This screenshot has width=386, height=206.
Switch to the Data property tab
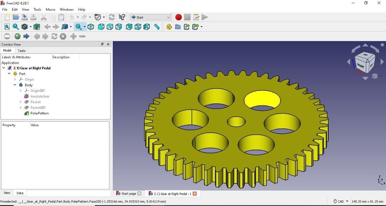pos(20,193)
